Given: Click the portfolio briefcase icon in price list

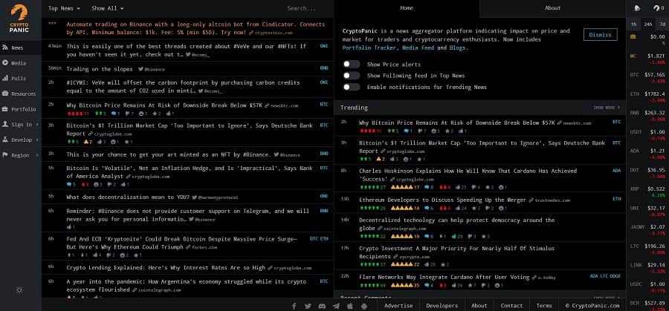Looking at the screenshot, I should 633,36.
